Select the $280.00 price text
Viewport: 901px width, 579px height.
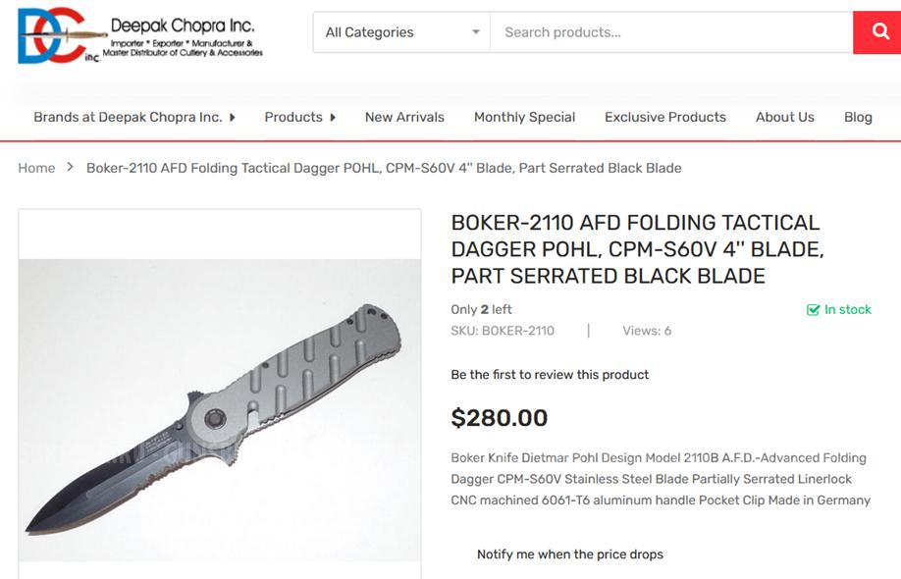500,417
